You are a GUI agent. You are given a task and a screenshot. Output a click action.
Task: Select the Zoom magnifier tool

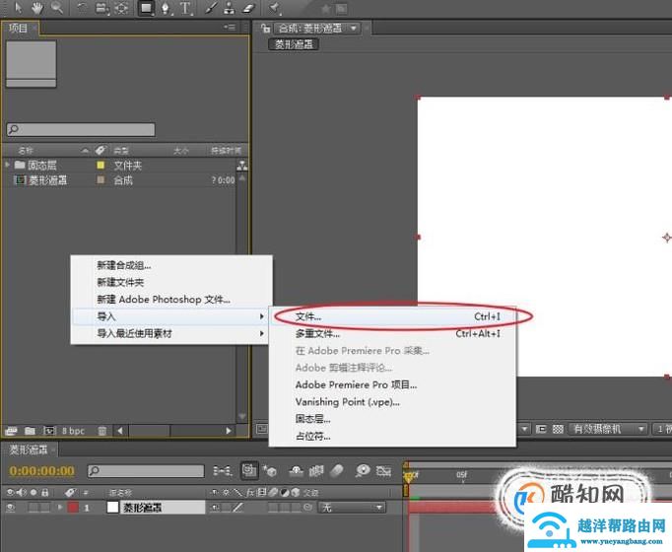point(57,7)
